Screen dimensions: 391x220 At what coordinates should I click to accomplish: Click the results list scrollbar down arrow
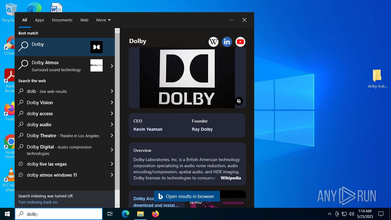click(x=117, y=205)
